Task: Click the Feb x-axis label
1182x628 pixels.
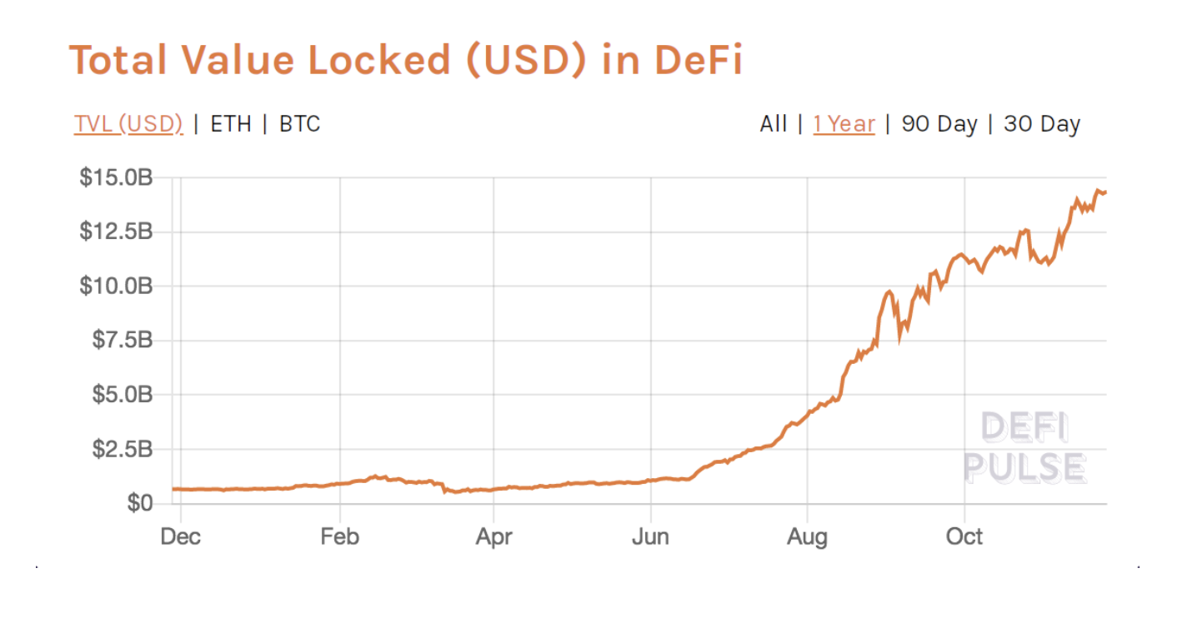Action: 339,536
